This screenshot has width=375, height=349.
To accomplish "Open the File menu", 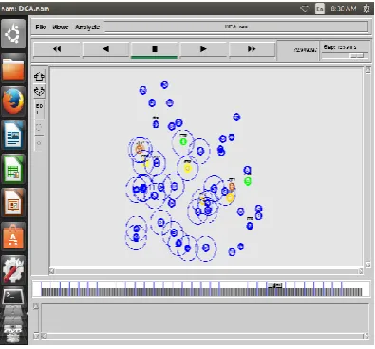I will (x=41, y=28).
